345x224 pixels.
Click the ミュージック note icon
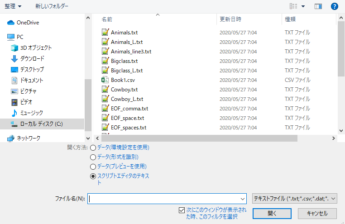(14, 113)
